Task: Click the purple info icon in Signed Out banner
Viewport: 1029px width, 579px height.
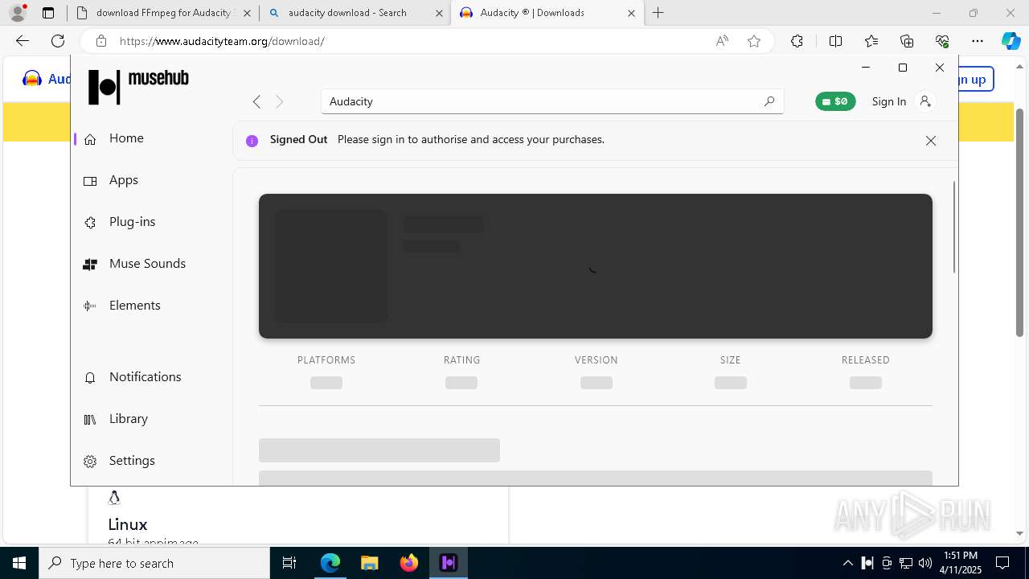Action: pos(252,141)
